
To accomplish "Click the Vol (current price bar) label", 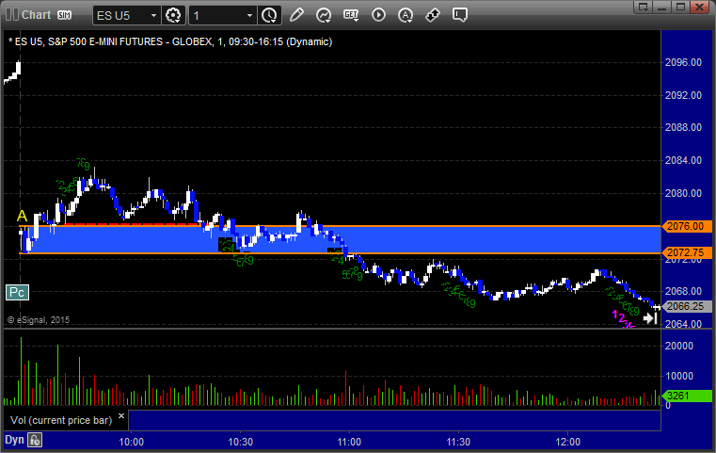I will (x=61, y=420).
